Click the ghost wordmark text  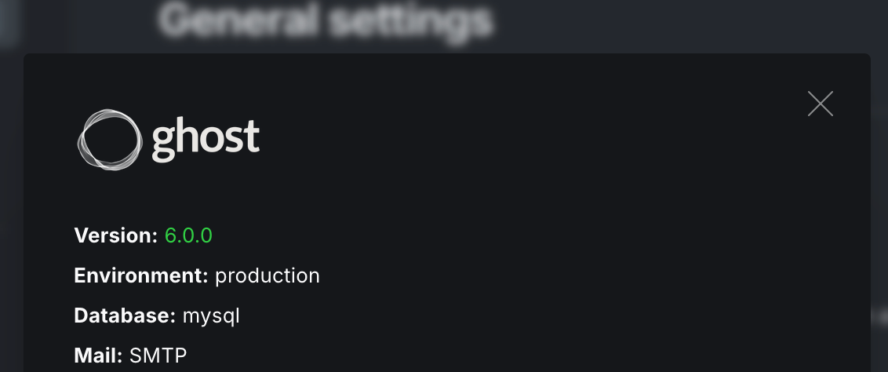click(206, 140)
